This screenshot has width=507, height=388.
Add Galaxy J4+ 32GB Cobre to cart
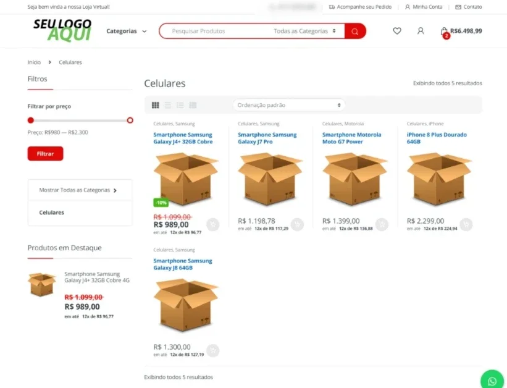coord(213,224)
